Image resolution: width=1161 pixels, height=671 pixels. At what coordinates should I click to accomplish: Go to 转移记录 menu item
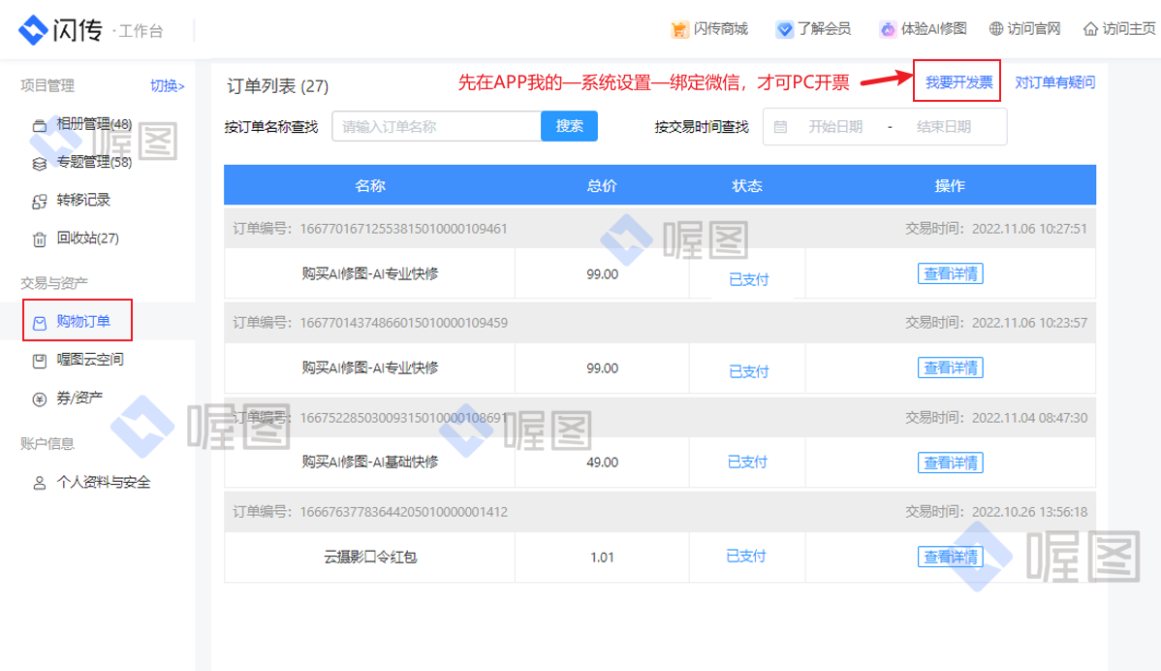pyautogui.click(x=83, y=200)
